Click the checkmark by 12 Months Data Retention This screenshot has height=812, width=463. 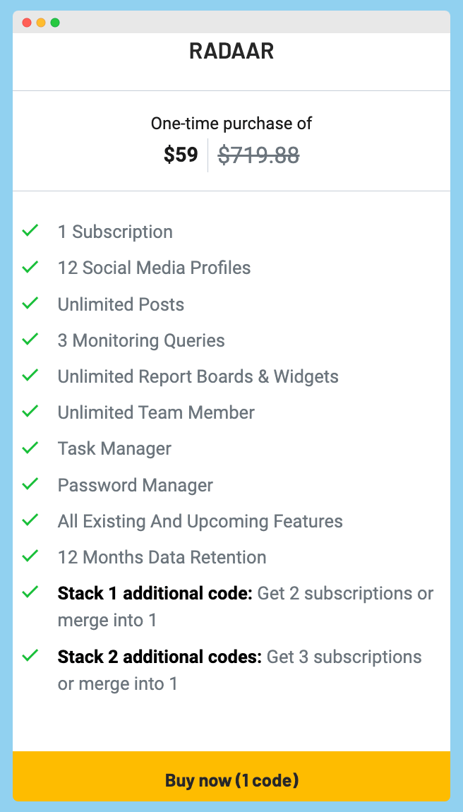pos(30,556)
